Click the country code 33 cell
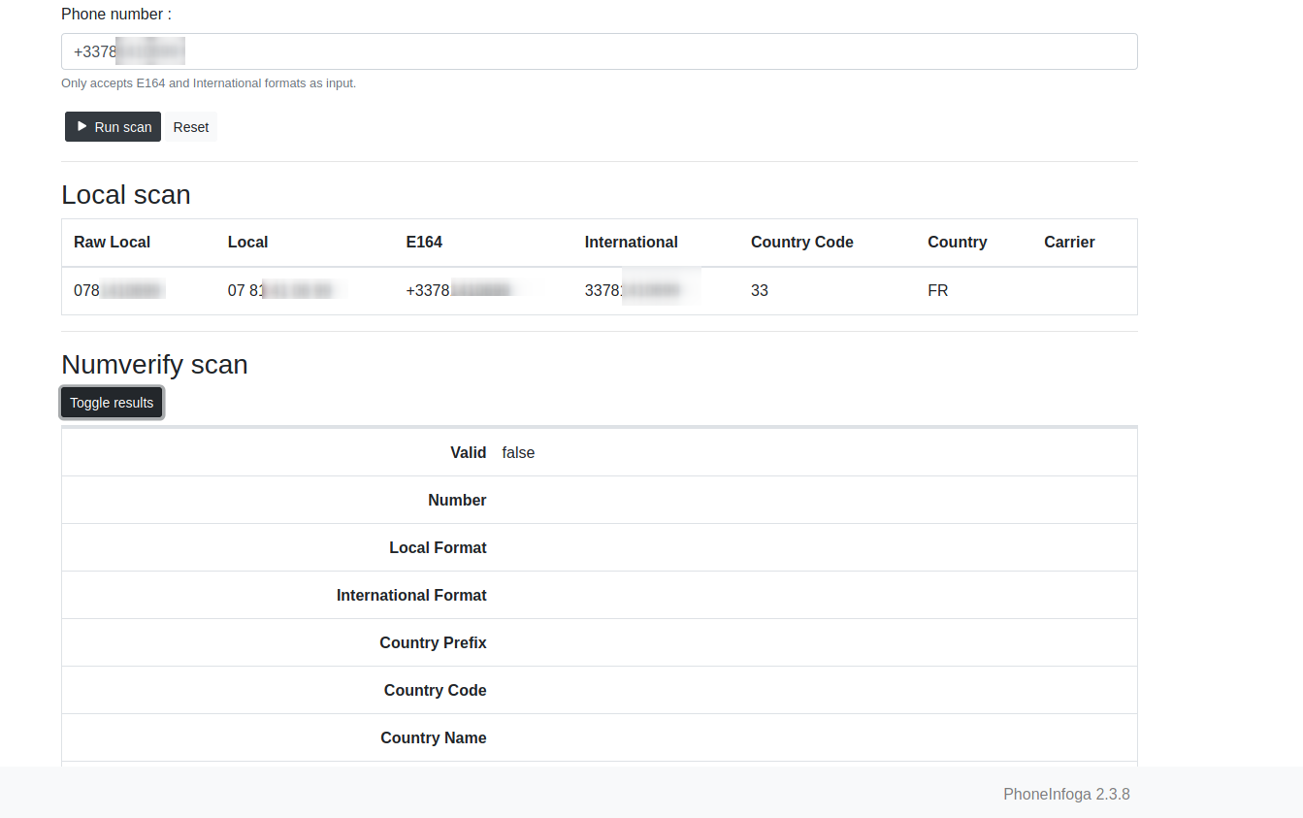The width and height of the screenshot is (1303, 818). (759, 290)
